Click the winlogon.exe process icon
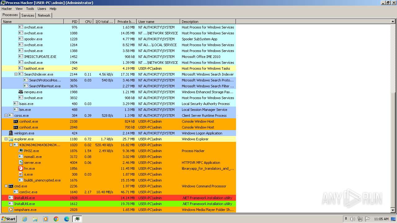The width and height of the screenshot is (397, 223). click(x=11, y=133)
